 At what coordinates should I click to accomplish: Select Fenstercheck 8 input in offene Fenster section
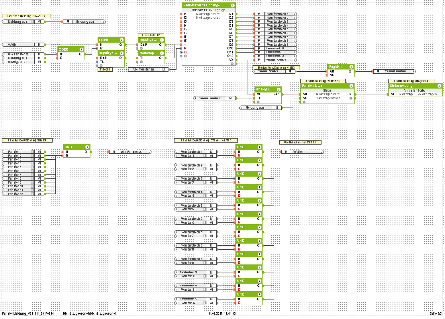pos(196,245)
